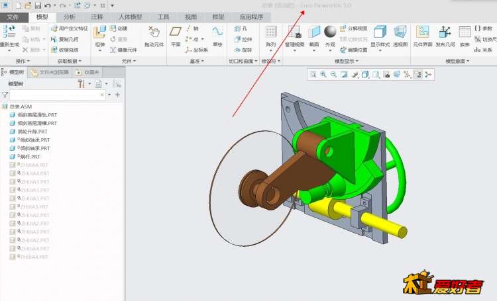Click the add plus icon beside tree filter
Image resolution: width=497 pixels, height=301 pixels.
117,95
